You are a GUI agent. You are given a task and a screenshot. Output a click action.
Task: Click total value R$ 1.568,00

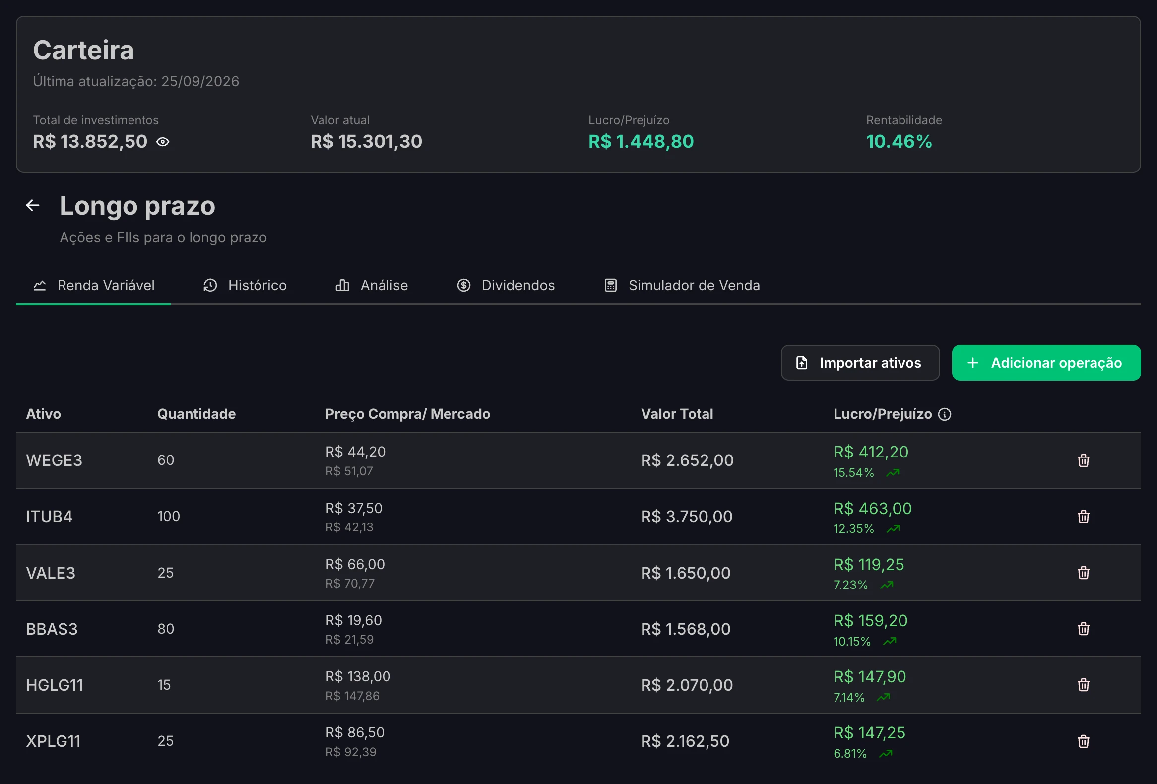[686, 629]
